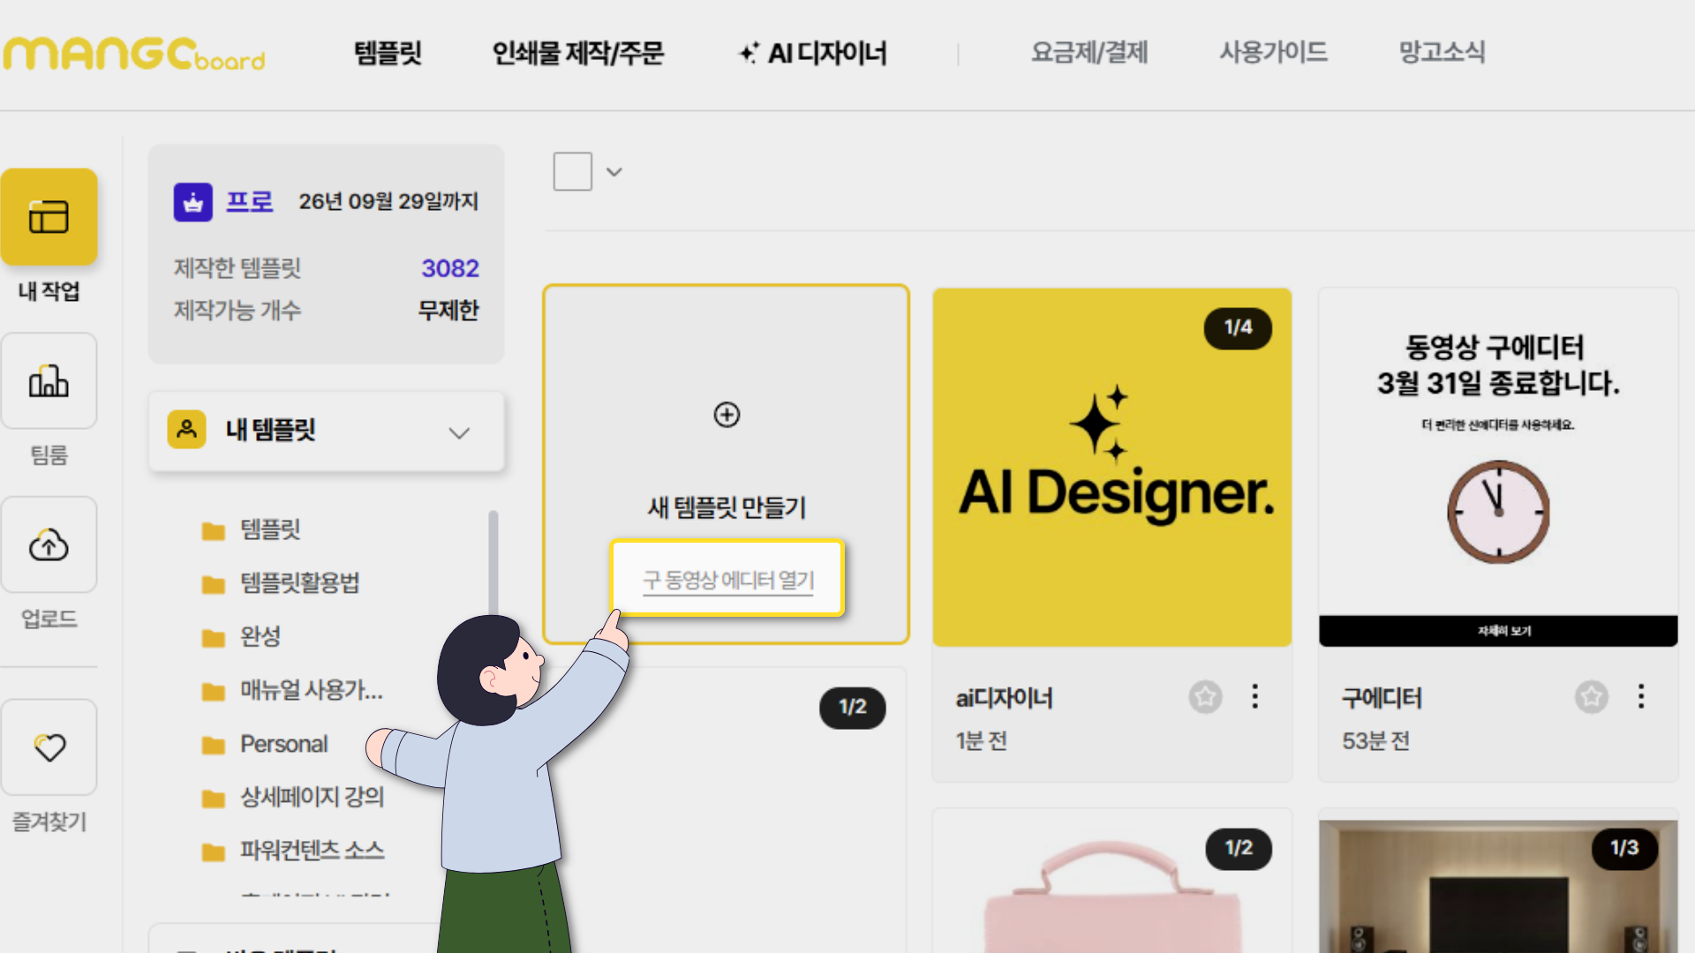
Task: Open the TV room template thumbnail
Action: click(x=1498, y=886)
